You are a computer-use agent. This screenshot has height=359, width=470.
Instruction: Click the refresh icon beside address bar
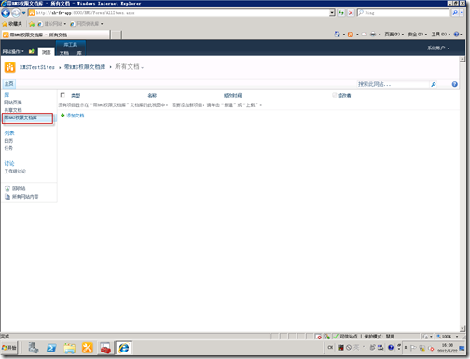[341, 13]
